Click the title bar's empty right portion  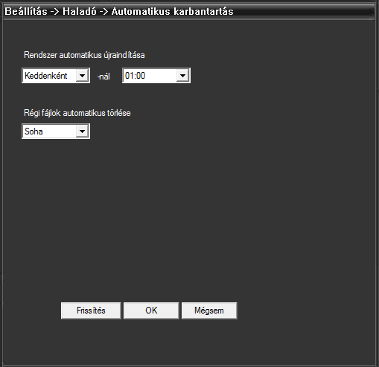[303, 12]
